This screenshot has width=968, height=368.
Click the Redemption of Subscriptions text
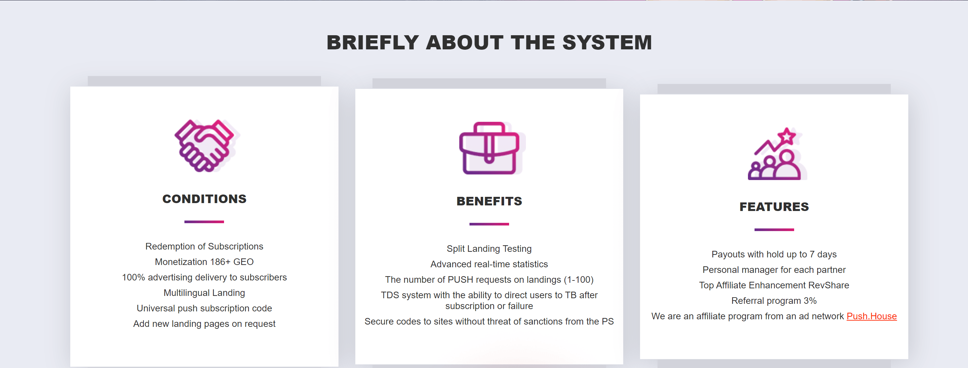[204, 247]
